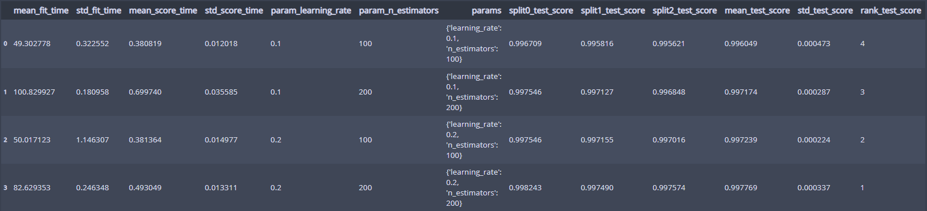Screen dimensions: 927x211
Task: Click the rank_test_score value 1
Action: tap(862, 188)
